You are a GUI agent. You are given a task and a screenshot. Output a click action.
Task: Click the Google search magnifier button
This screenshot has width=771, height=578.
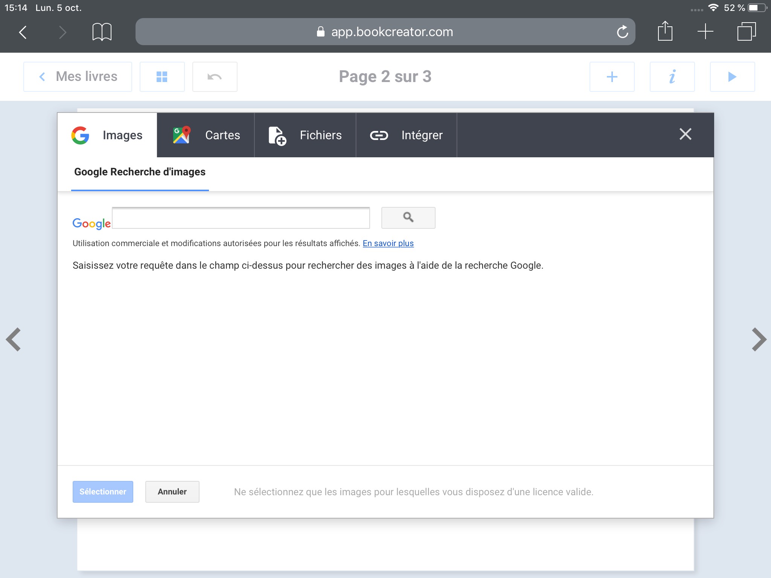[x=408, y=218]
